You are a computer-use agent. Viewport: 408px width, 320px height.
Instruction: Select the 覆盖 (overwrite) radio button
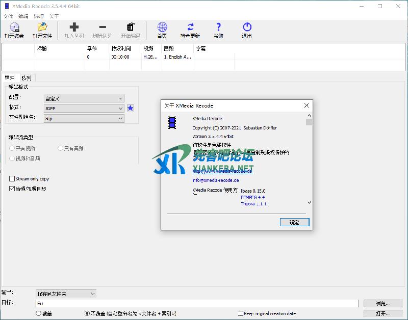(38, 313)
